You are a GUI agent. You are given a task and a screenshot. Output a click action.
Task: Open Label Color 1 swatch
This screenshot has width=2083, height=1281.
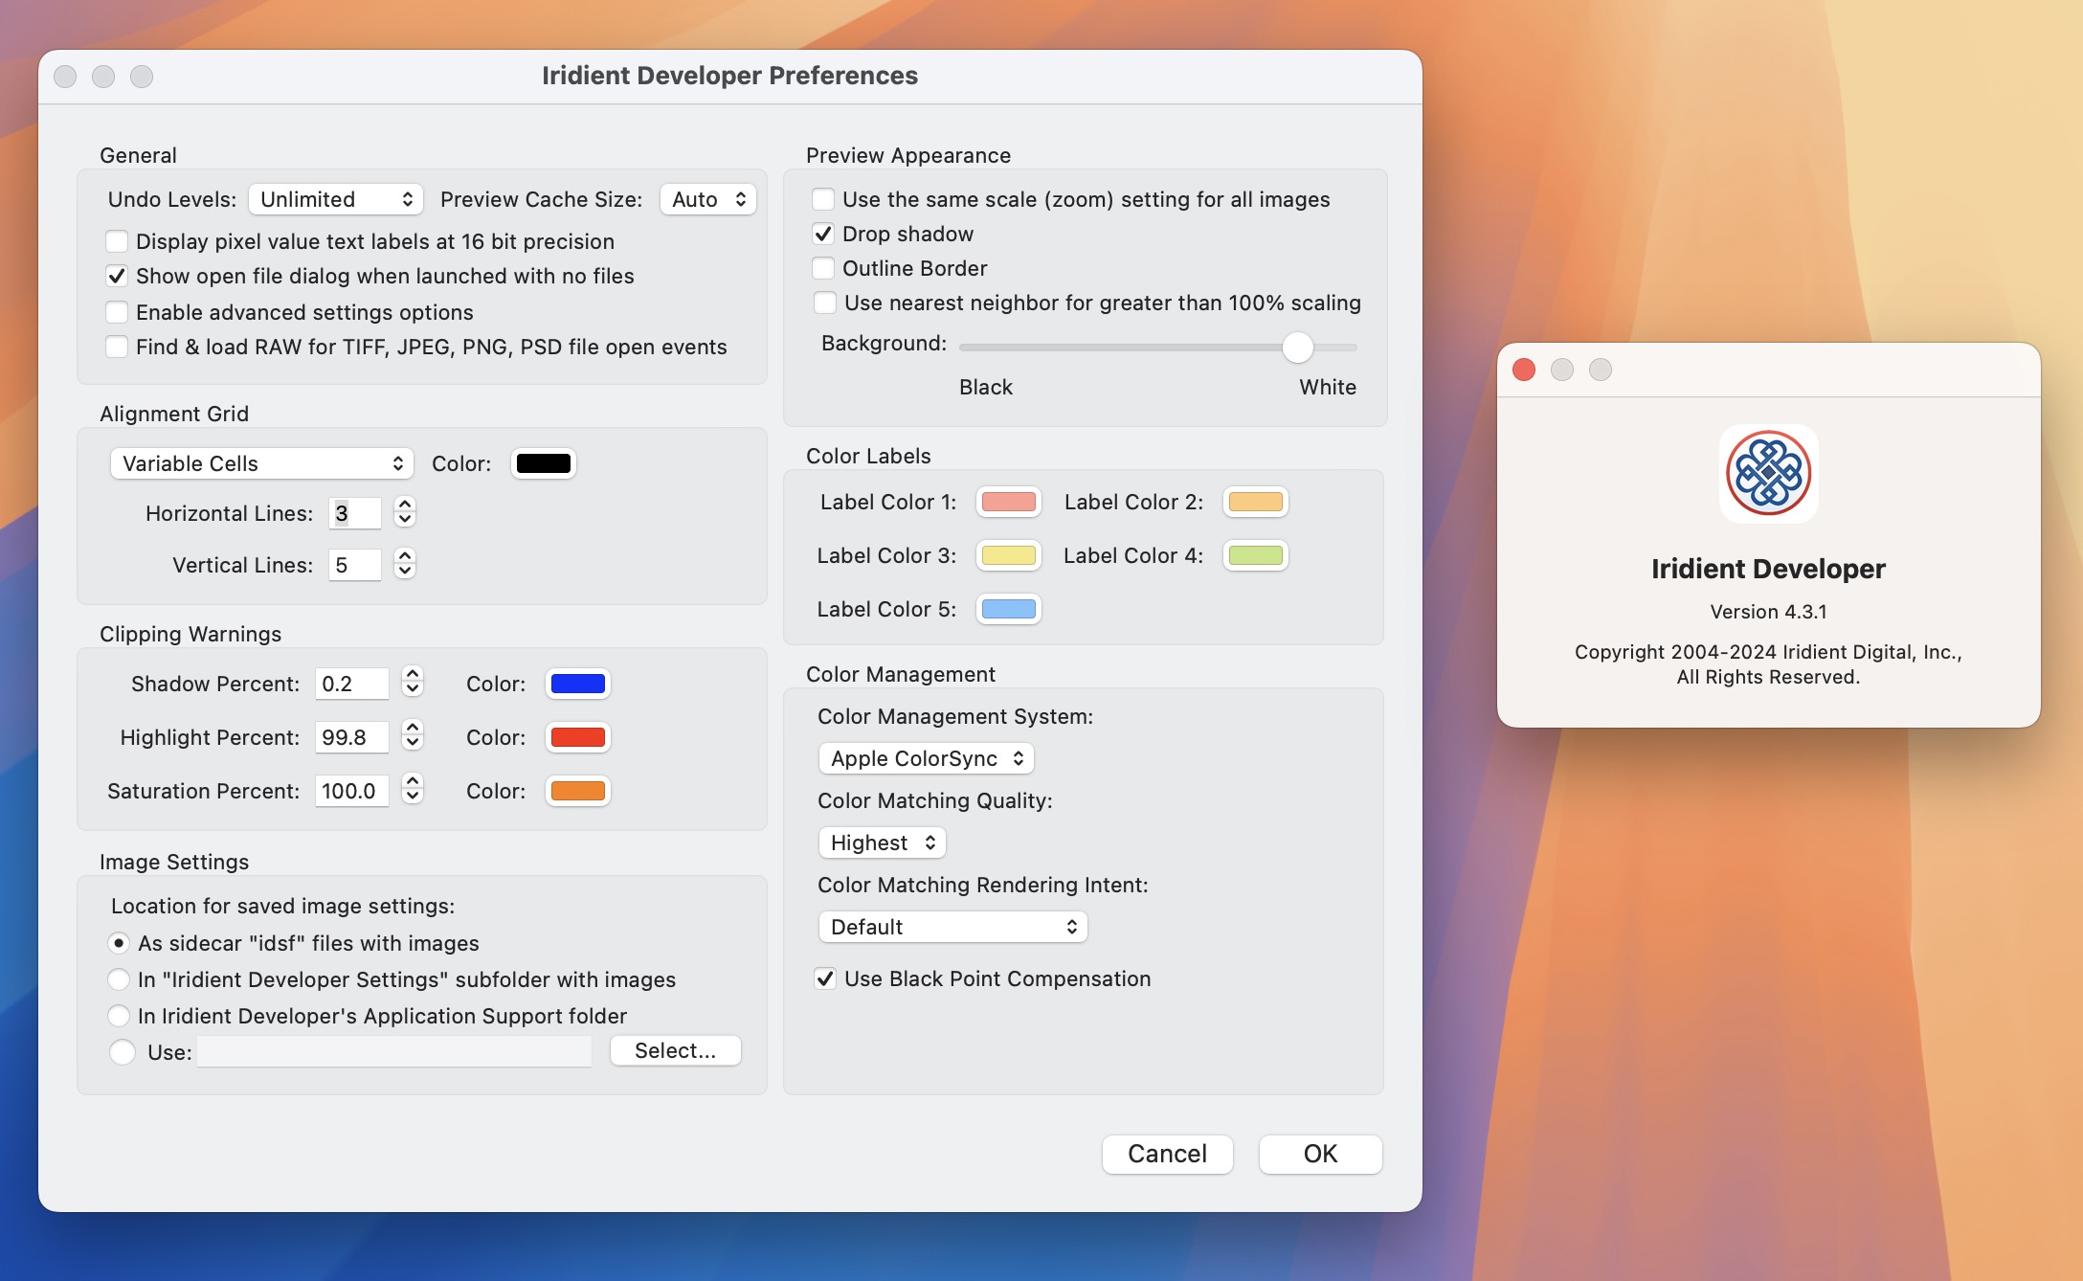[1009, 502]
